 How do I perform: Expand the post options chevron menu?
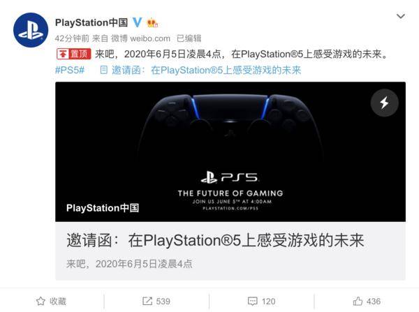[400, 16]
